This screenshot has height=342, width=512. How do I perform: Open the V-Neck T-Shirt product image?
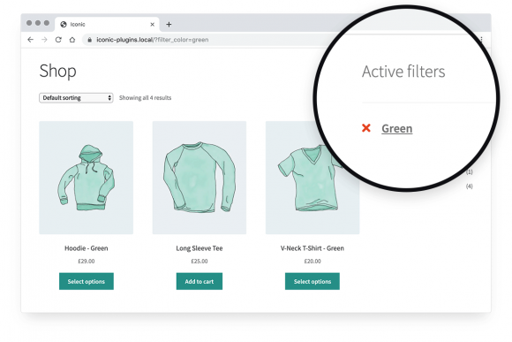coord(312,178)
